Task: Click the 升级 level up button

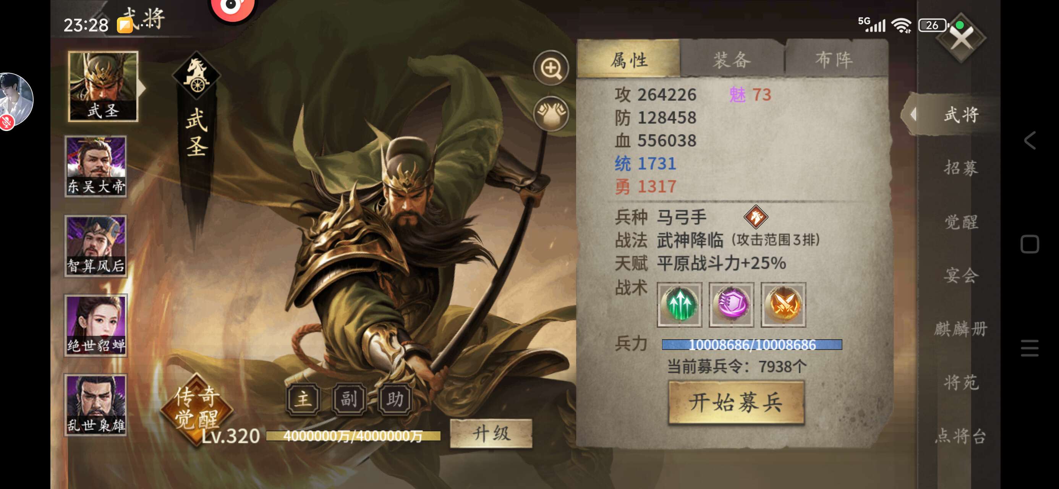Action: [x=491, y=434]
